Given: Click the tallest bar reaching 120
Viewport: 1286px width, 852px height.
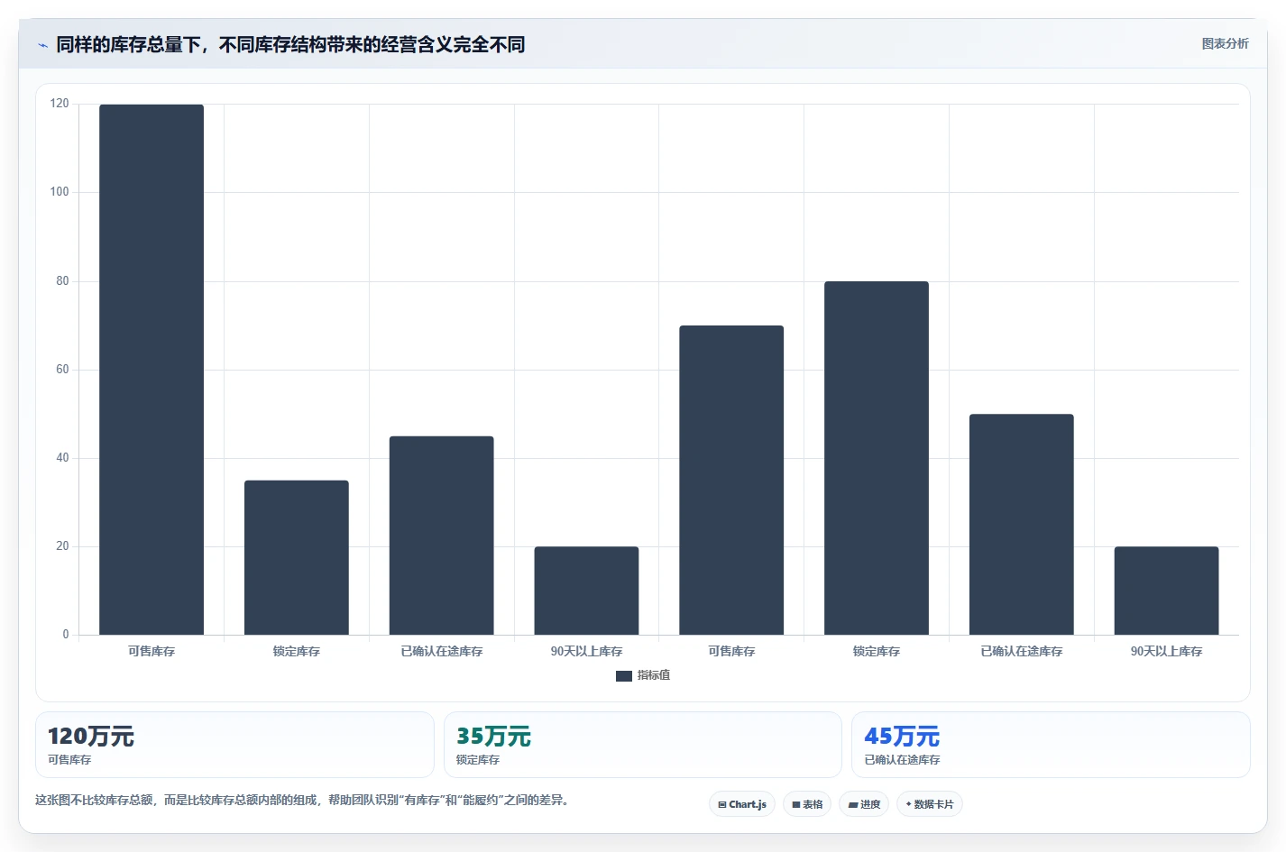Looking at the screenshot, I should (x=152, y=370).
